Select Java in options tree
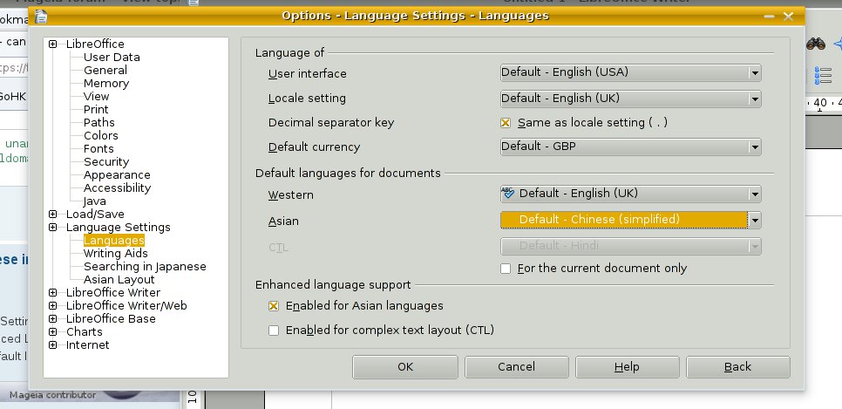The width and height of the screenshot is (842, 409). pos(95,201)
